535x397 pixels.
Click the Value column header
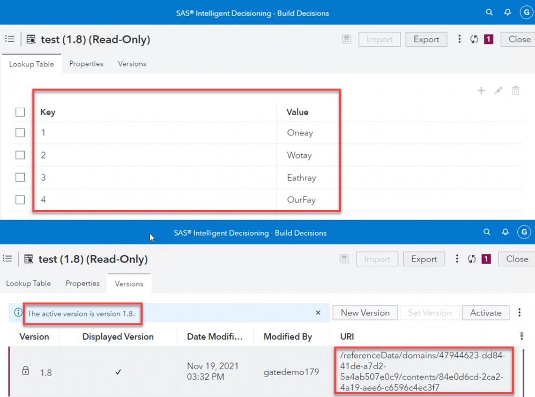(x=297, y=112)
